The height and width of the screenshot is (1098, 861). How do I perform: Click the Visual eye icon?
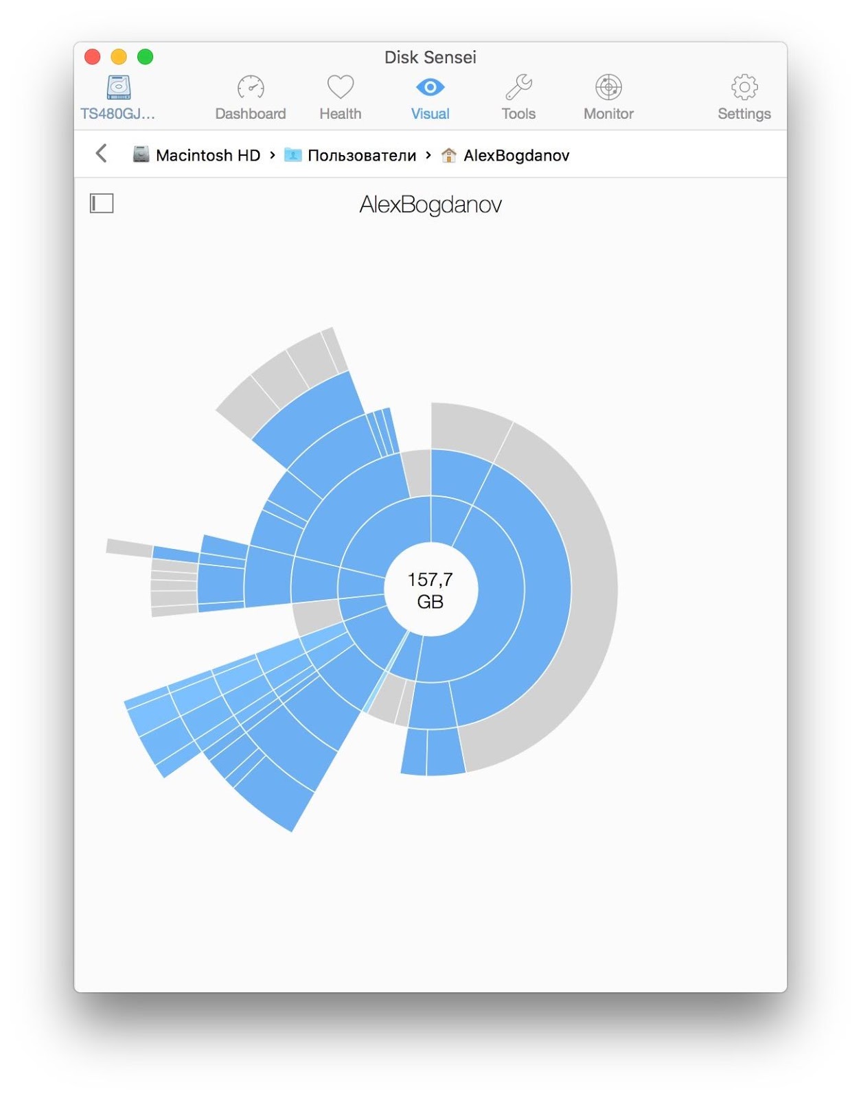430,87
